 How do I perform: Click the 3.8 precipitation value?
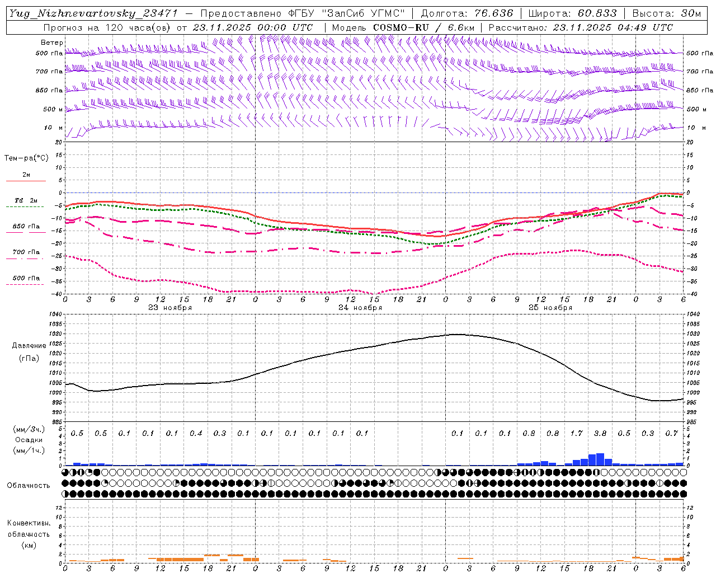coord(600,433)
